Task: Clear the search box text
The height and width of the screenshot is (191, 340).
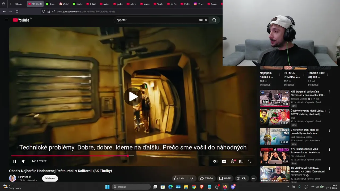Action: [206, 20]
